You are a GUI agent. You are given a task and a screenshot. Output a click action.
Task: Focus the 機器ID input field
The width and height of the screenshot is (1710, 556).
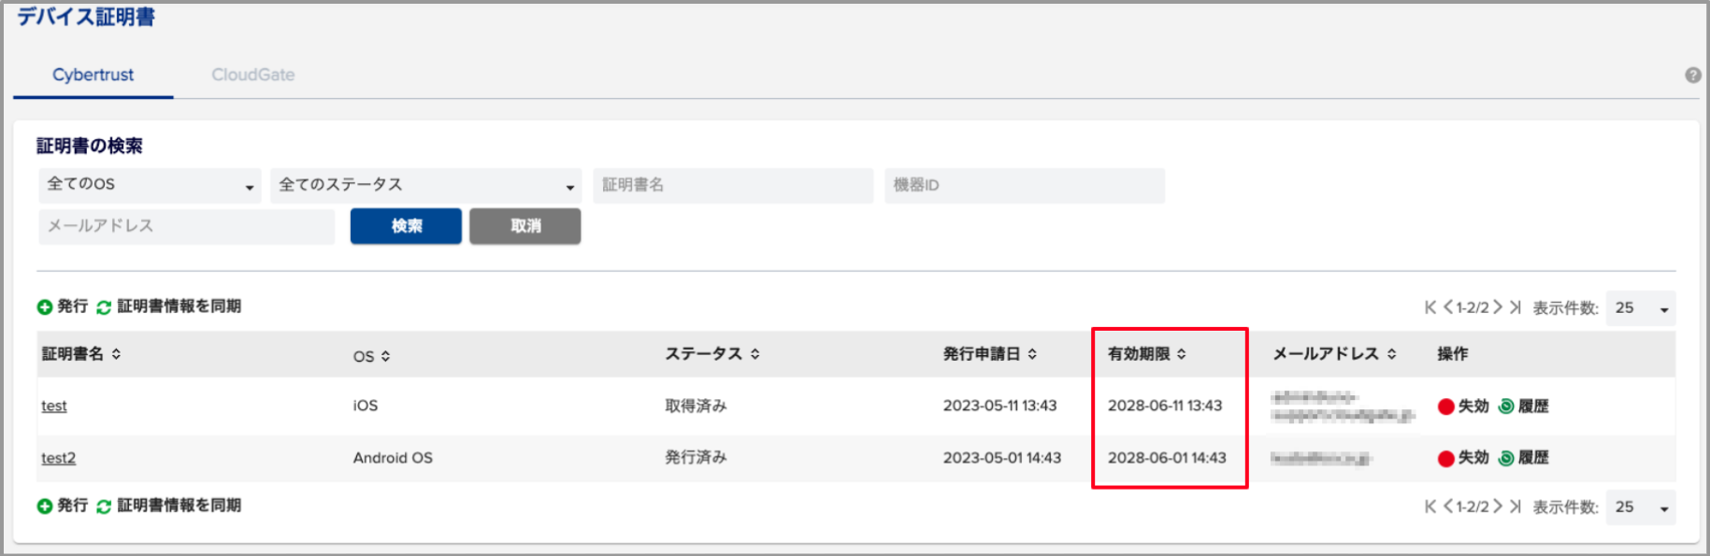point(1025,185)
